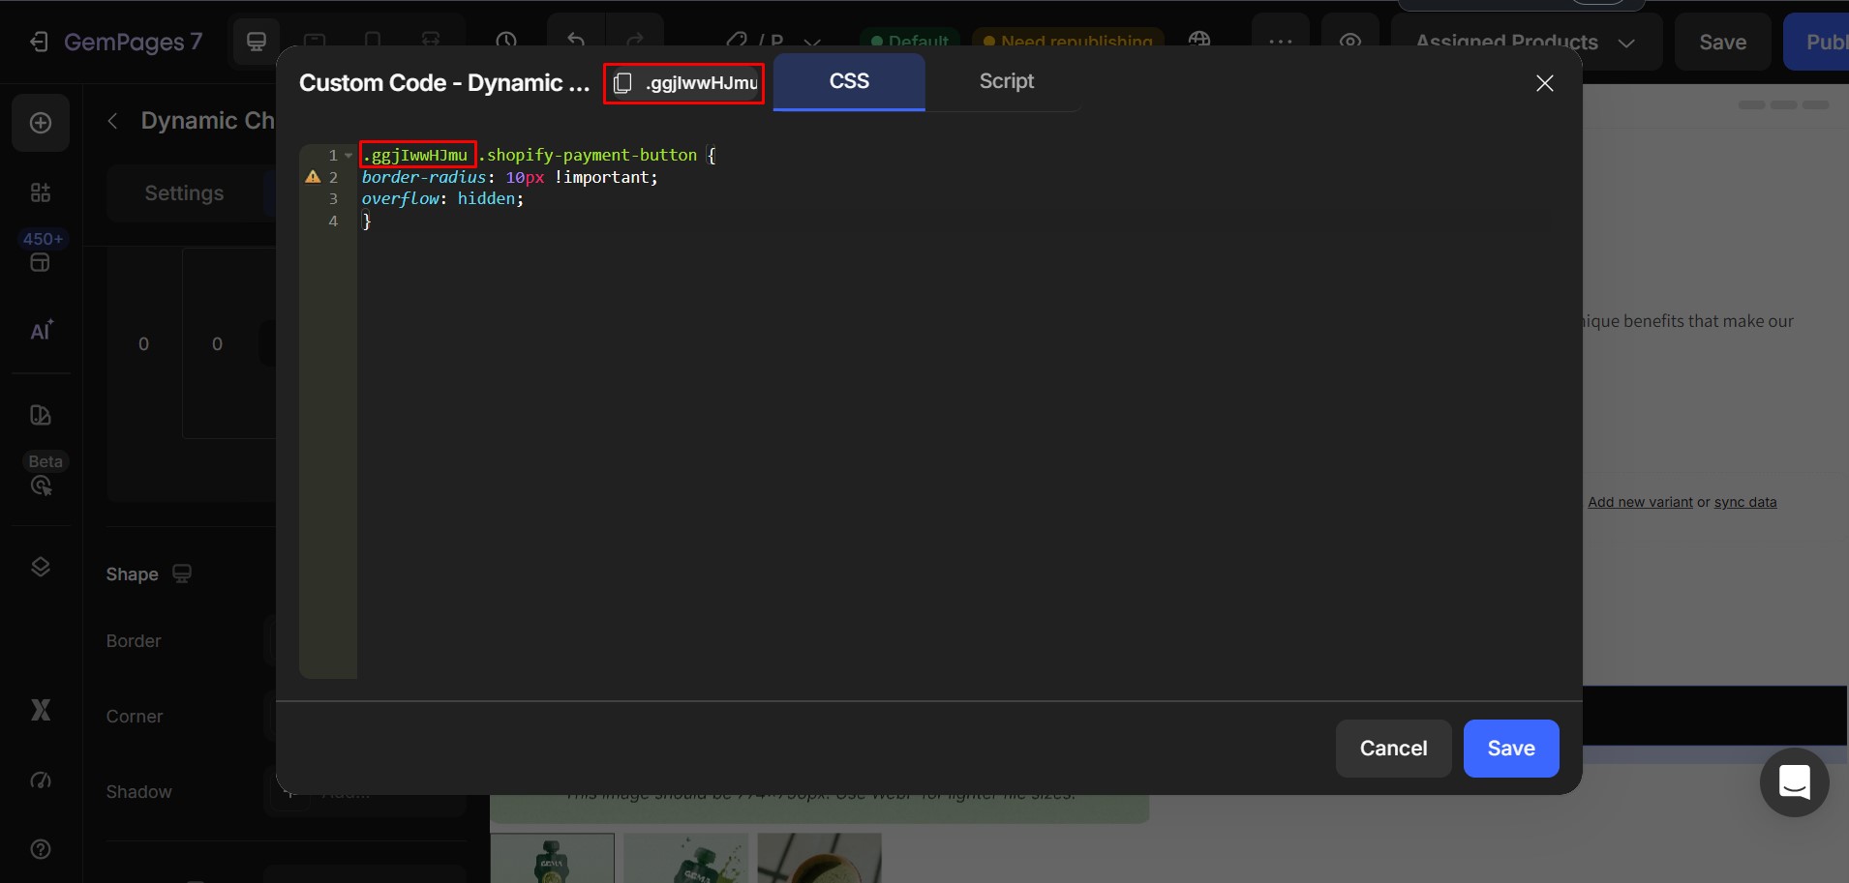Click the Need republishing status badge

[x=1068, y=42]
